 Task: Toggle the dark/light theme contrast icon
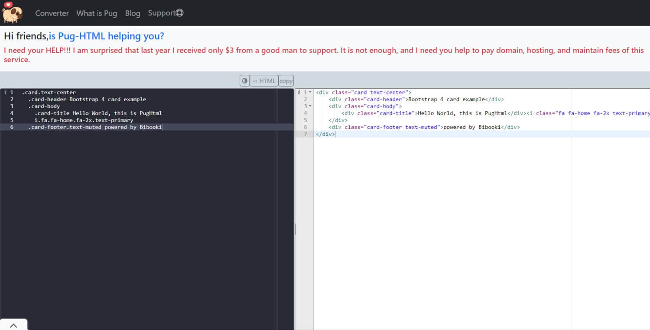pyautogui.click(x=244, y=80)
